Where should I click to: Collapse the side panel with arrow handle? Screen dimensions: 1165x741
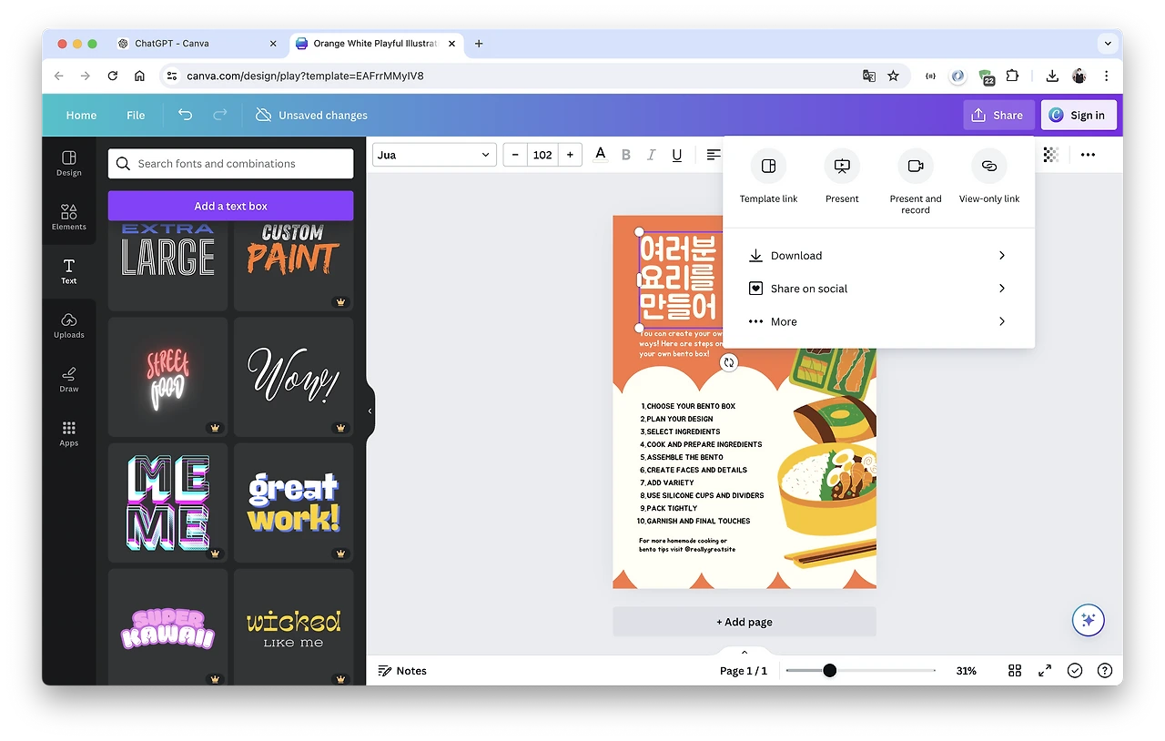coord(370,411)
